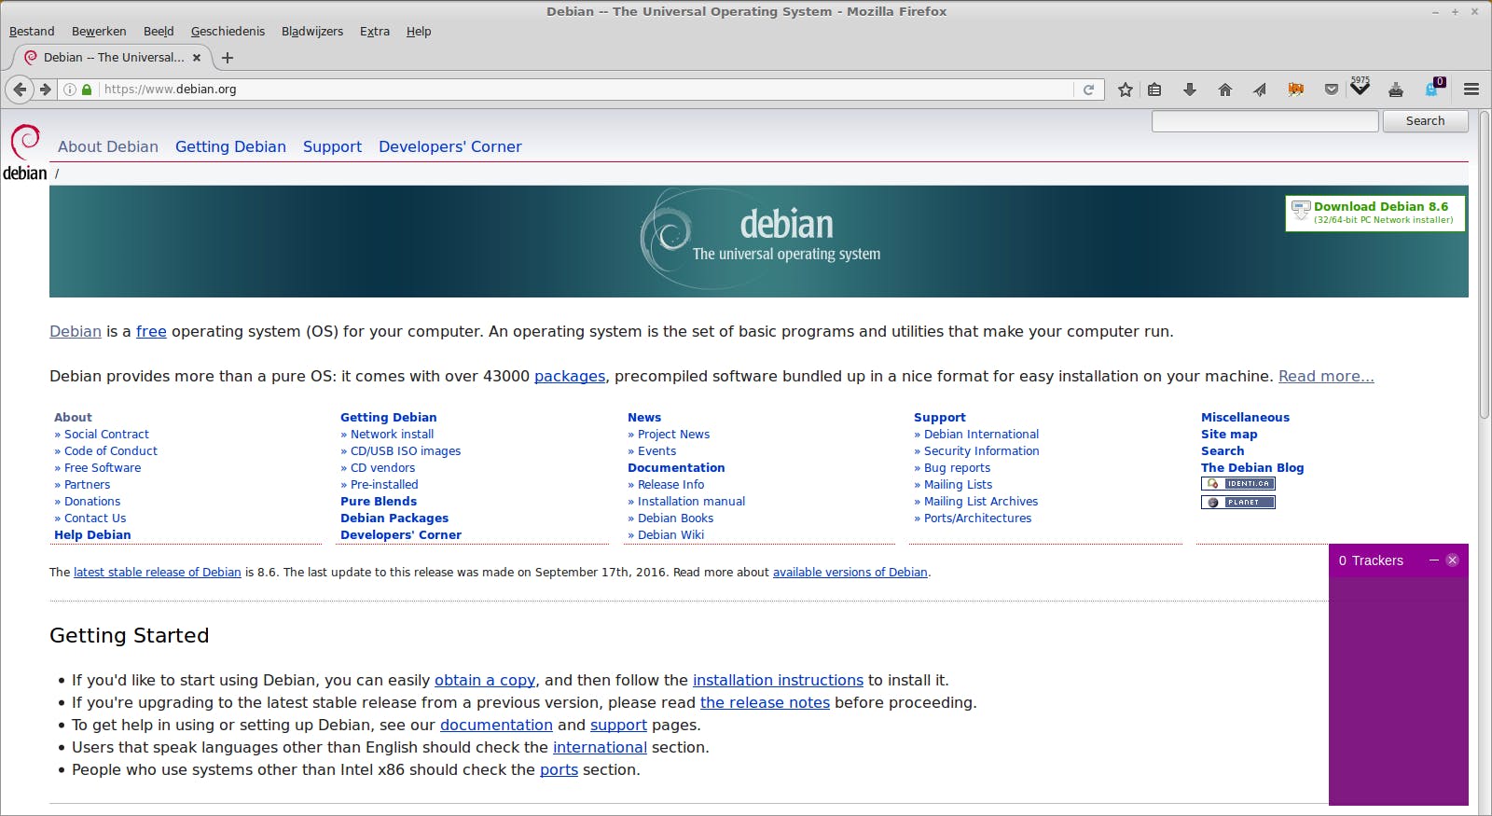Open About Debian in the top navigation
1492x816 pixels.
coord(108,146)
